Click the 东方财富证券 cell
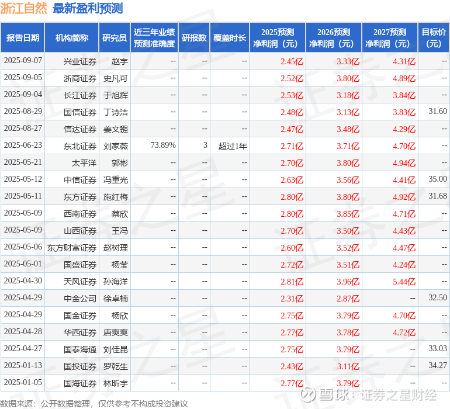Image resolution: width=450 pixels, height=409 pixels. point(72,248)
